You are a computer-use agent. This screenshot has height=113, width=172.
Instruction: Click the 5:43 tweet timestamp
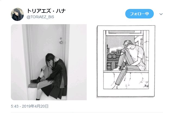[15, 106]
